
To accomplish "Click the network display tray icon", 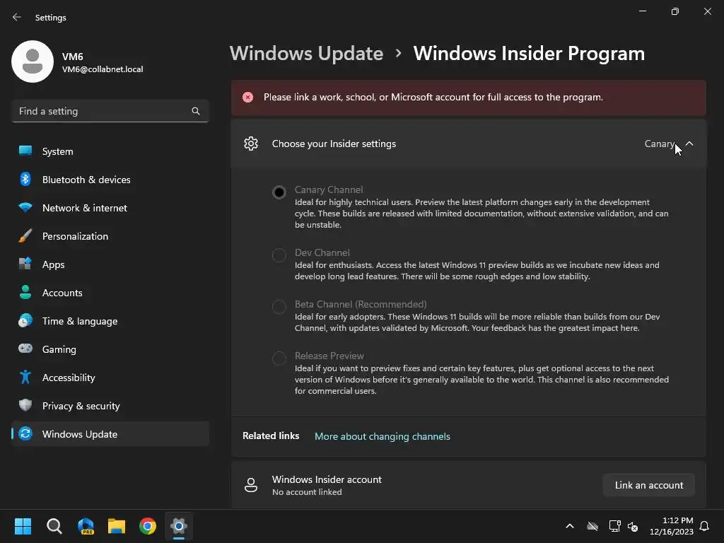I will (614, 526).
